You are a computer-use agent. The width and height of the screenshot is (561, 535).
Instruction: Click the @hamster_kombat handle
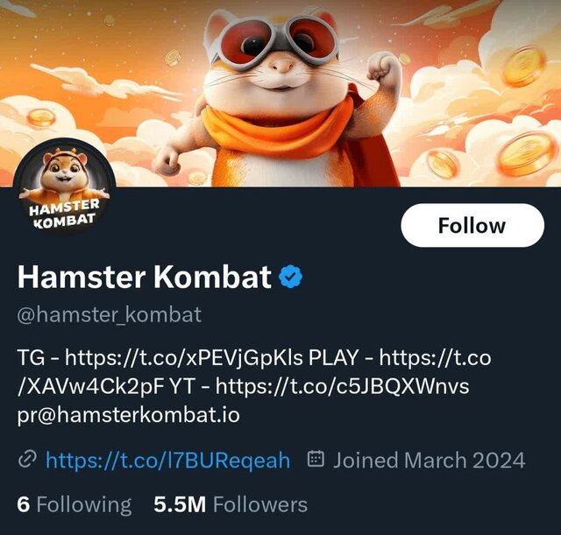pyautogui.click(x=110, y=314)
